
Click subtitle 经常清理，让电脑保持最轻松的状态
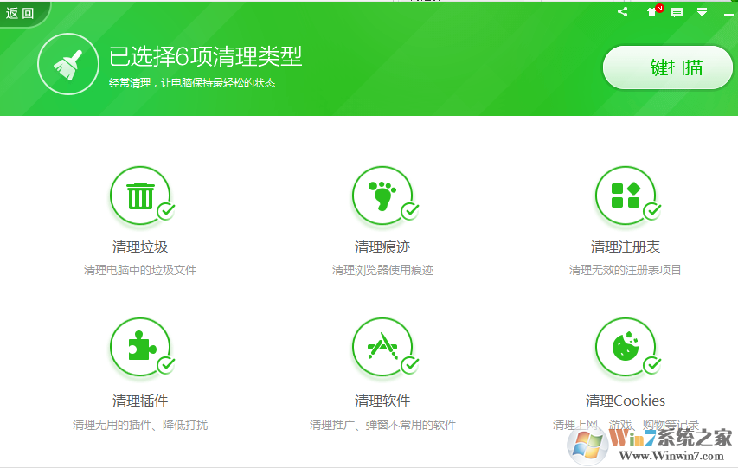pyautogui.click(x=192, y=83)
